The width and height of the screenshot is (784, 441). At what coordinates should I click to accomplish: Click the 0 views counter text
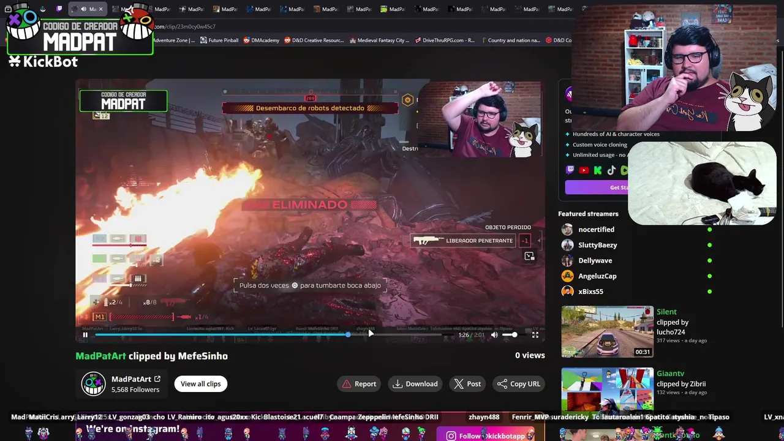pos(530,355)
